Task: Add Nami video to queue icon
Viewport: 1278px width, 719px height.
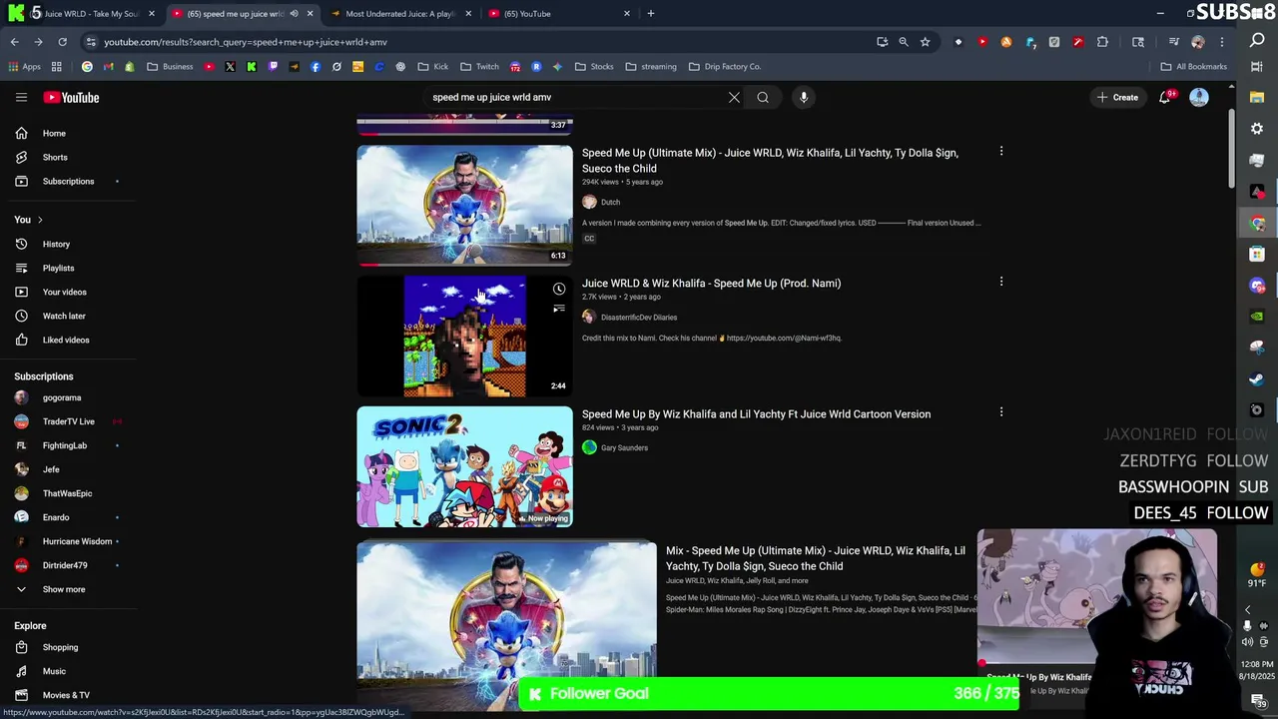Action: pos(559,310)
